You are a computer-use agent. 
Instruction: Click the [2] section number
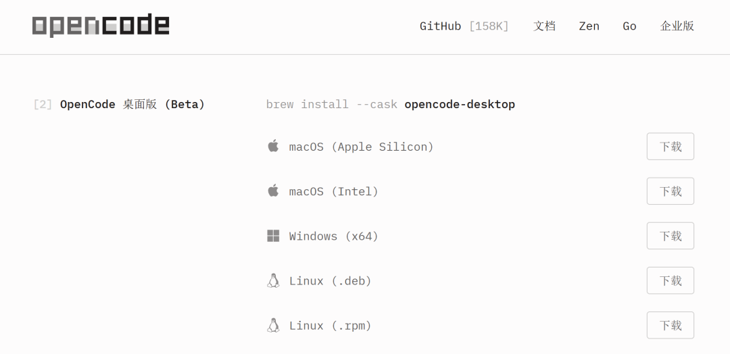point(43,105)
